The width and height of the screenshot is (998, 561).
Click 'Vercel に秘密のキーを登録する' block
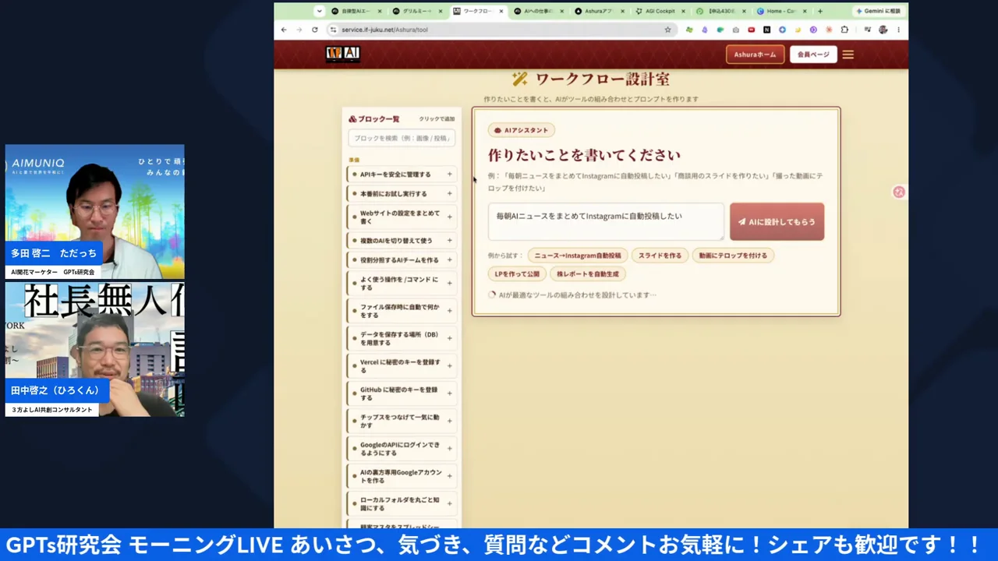[401, 366]
